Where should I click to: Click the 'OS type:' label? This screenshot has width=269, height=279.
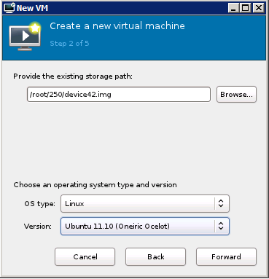(39, 203)
